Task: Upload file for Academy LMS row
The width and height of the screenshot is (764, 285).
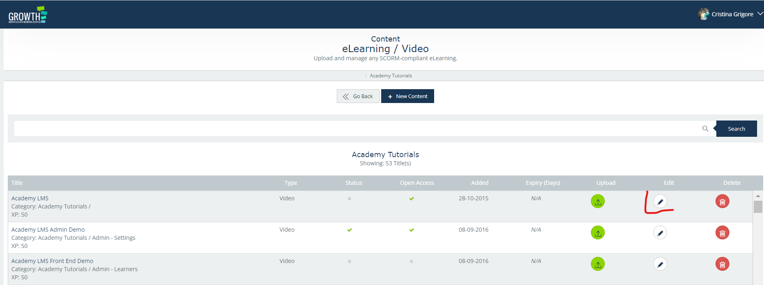Action: (x=597, y=202)
